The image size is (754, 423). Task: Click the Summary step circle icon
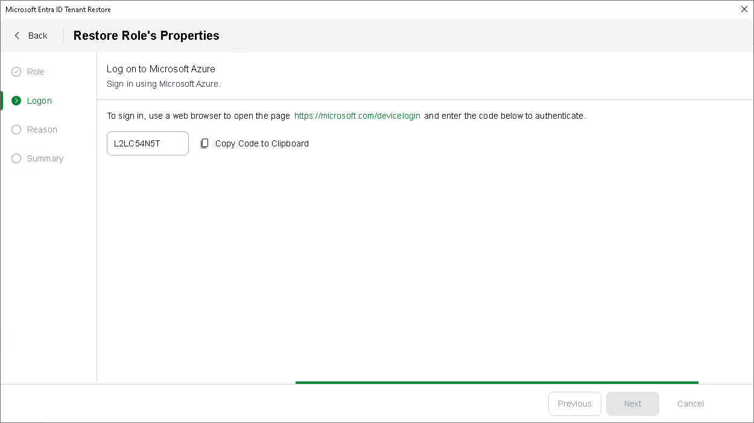[x=16, y=158]
